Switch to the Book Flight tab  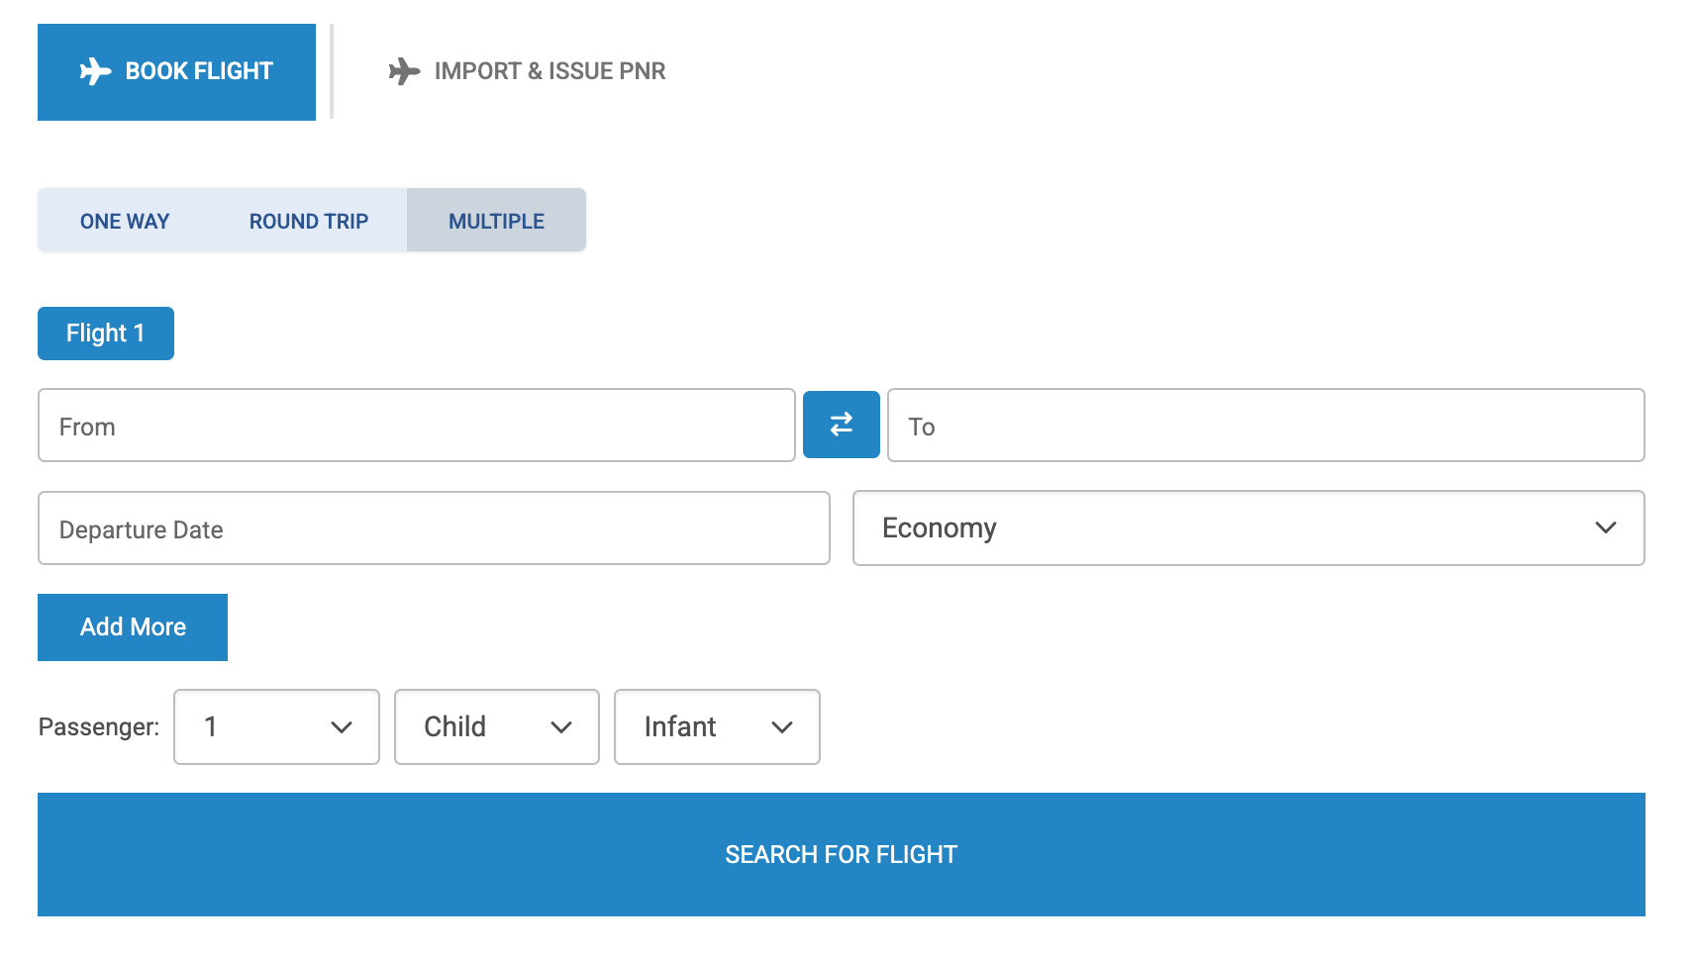tap(176, 72)
